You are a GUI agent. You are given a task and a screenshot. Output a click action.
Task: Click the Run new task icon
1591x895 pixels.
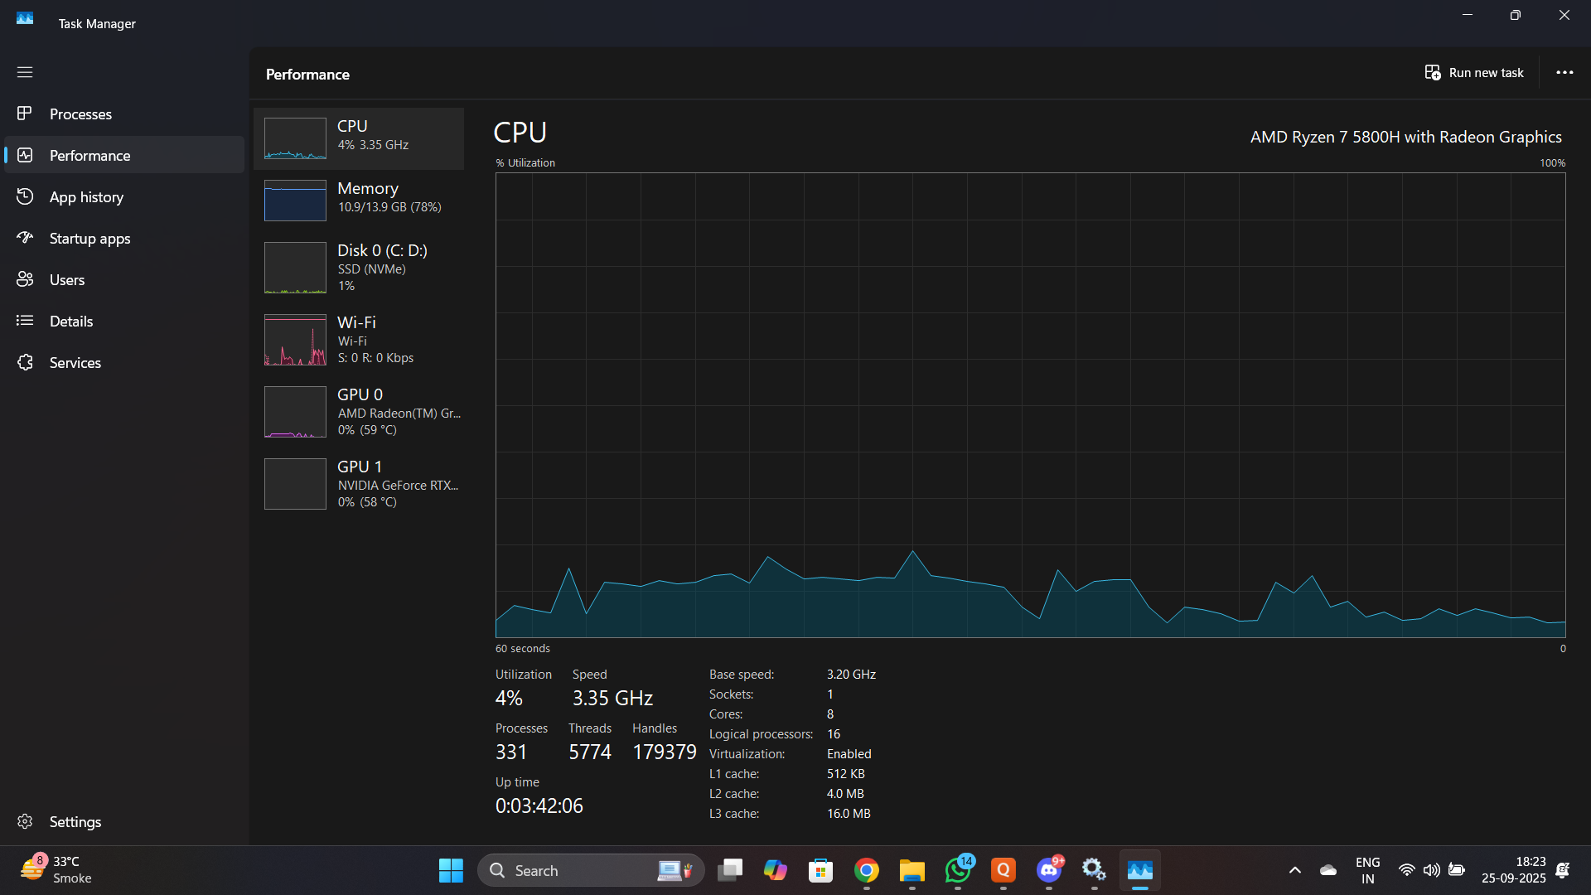(x=1433, y=73)
